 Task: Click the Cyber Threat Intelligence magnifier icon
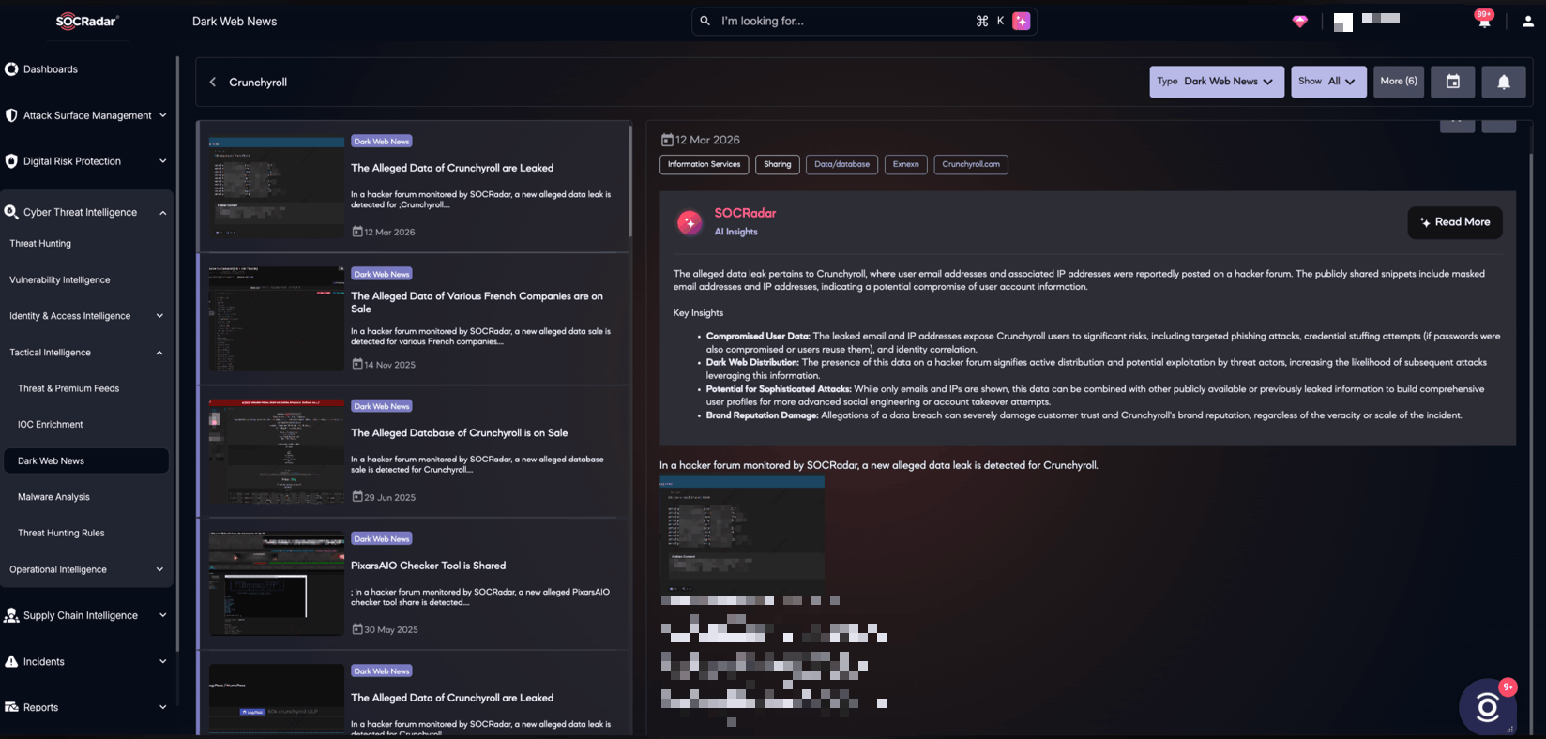coord(11,212)
